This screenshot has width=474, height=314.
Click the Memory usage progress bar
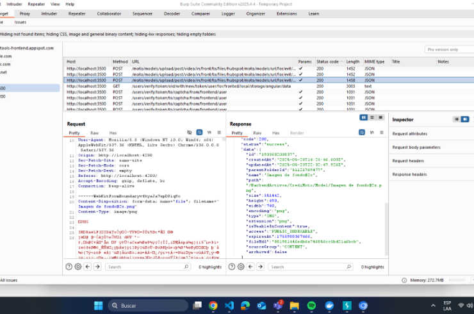(x=457, y=280)
